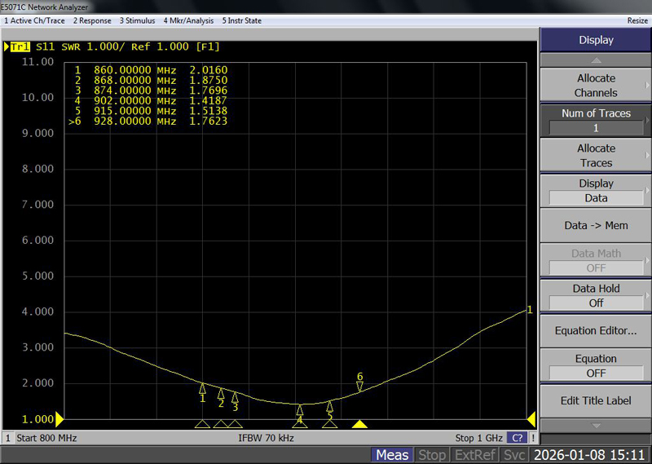Click the Meas status indicator
The image size is (652, 464).
pos(392,455)
